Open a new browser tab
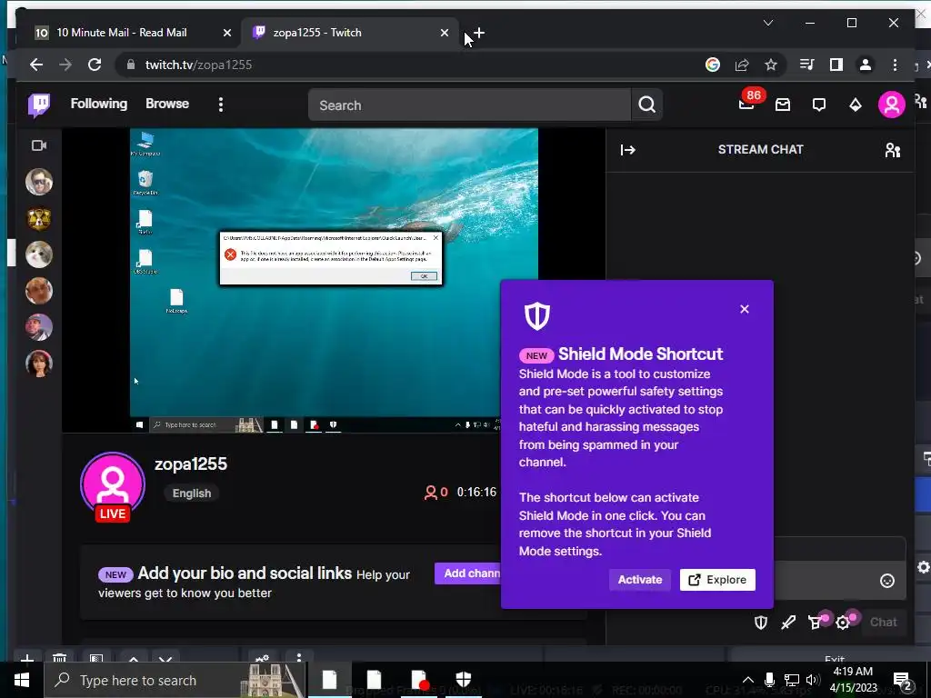This screenshot has width=931, height=698. tap(478, 34)
